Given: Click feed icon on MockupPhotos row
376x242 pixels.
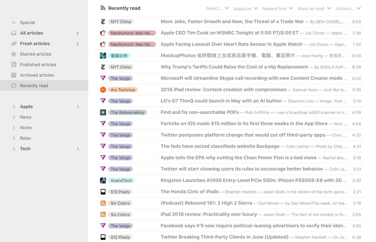Looking at the screenshot, I should pyautogui.click(x=103, y=56).
